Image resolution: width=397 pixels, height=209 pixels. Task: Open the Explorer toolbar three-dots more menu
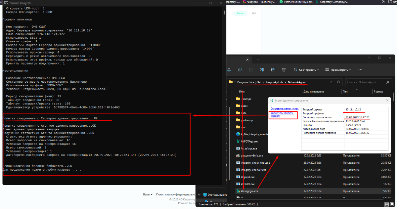click(360, 70)
